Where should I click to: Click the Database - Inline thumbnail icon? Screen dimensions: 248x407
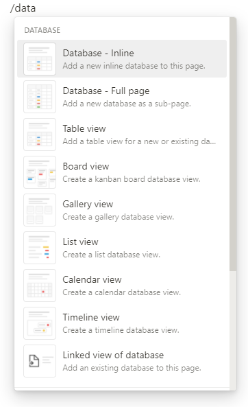tap(40, 59)
